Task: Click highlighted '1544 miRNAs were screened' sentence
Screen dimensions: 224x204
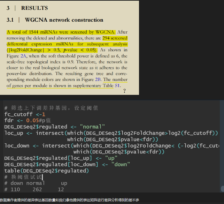Action: point(61,32)
